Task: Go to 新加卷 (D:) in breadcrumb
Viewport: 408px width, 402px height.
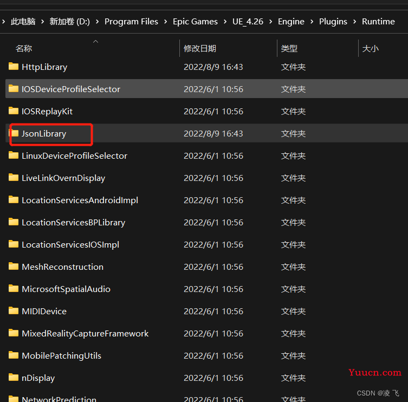Action: [x=69, y=21]
